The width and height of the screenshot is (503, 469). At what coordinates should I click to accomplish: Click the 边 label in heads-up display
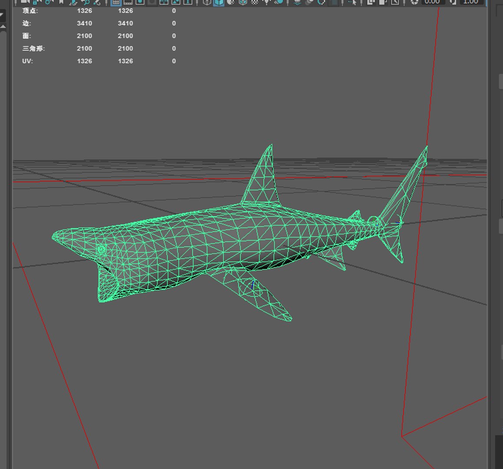[x=26, y=23]
